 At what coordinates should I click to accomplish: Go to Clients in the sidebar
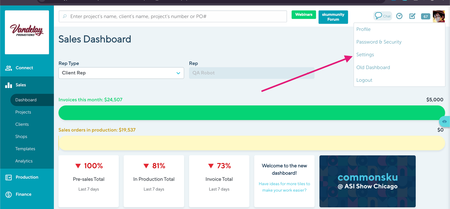22,124
